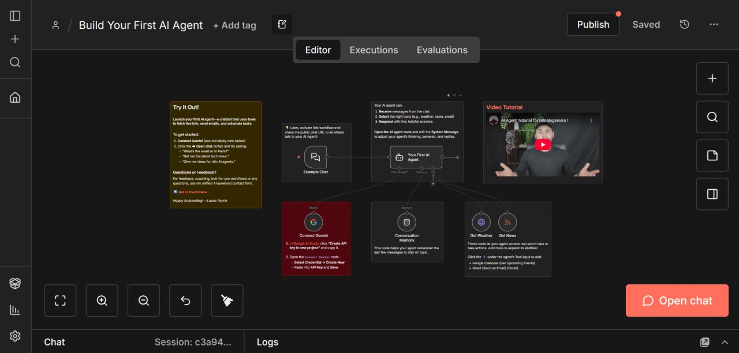Open workflow history clock icon

coord(684,24)
